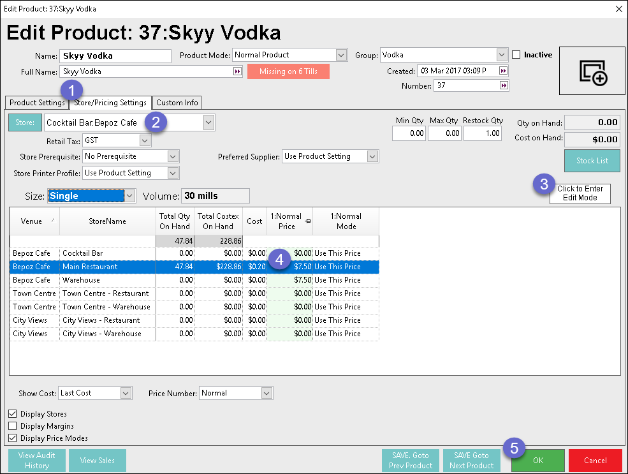Select the Bepoz Cafe Warehouse row

[194, 280]
